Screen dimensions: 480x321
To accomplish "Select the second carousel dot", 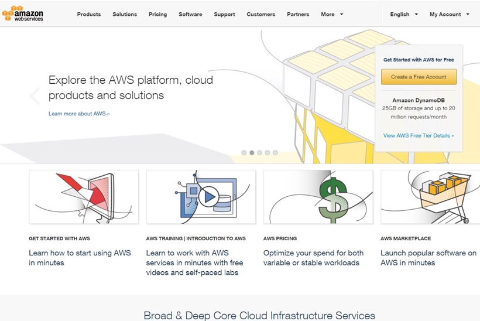I will pyautogui.click(x=252, y=152).
